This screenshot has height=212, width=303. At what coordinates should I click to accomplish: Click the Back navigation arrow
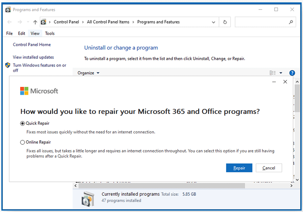point(9,22)
